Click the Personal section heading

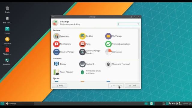(x=57, y=30)
